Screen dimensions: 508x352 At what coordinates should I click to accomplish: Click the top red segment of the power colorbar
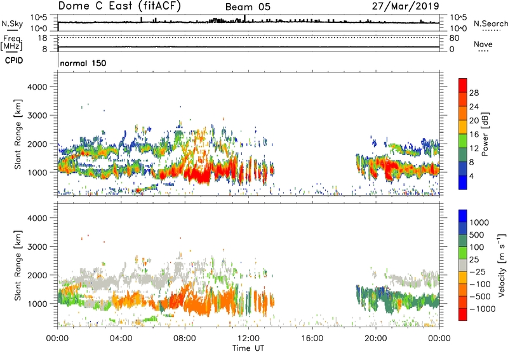click(x=463, y=85)
